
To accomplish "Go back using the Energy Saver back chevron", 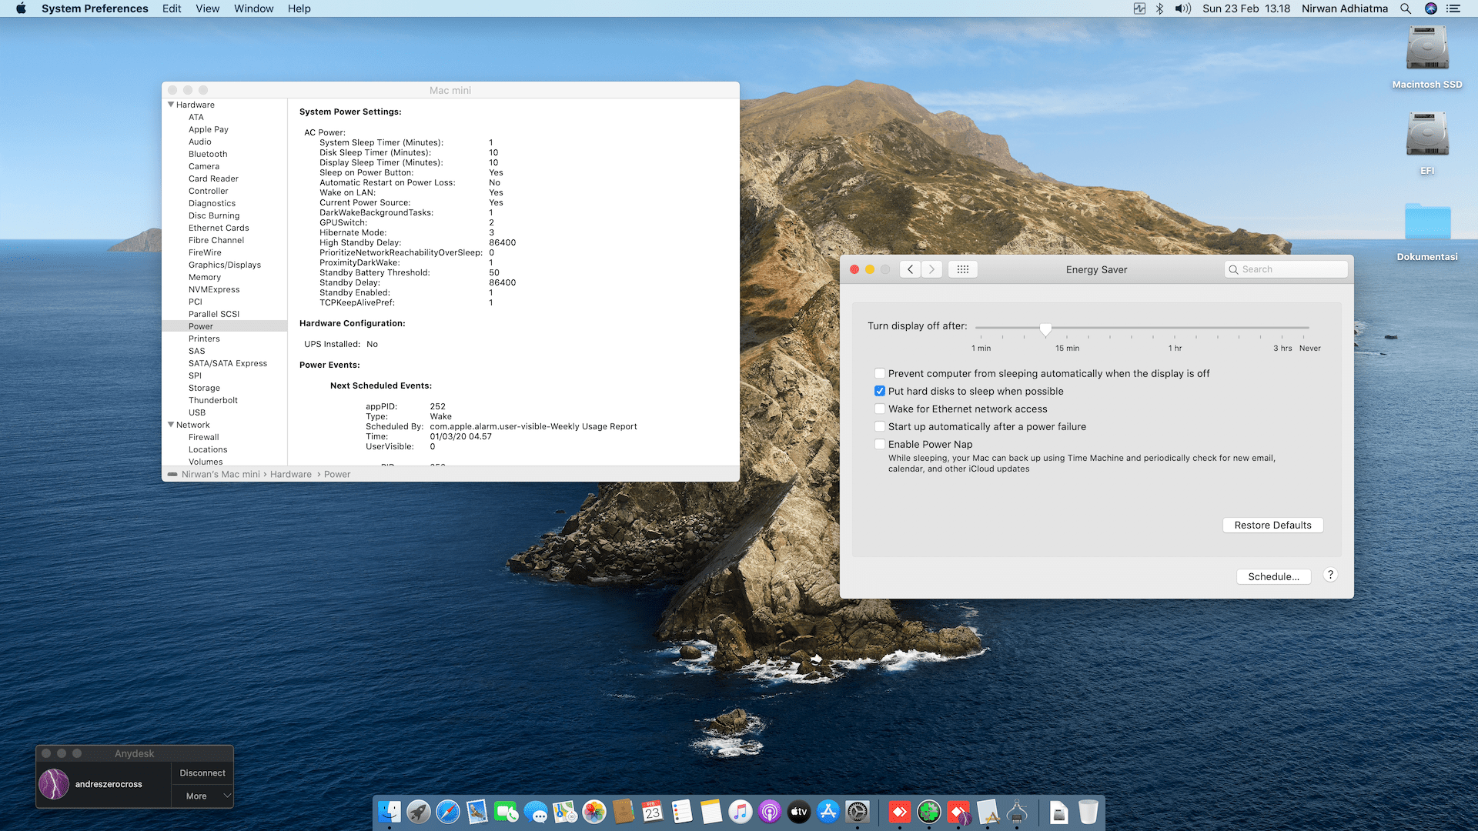I will click(x=911, y=269).
